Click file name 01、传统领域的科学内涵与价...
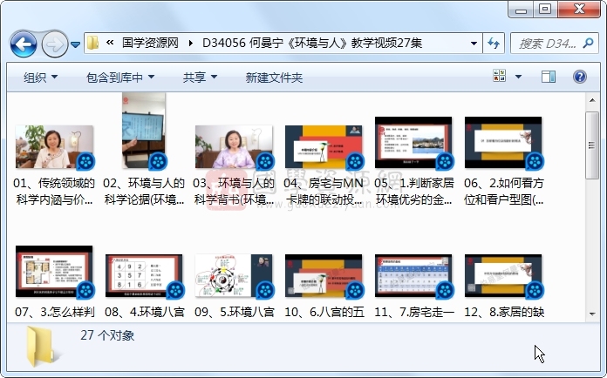The image size is (607, 378). coord(54,192)
